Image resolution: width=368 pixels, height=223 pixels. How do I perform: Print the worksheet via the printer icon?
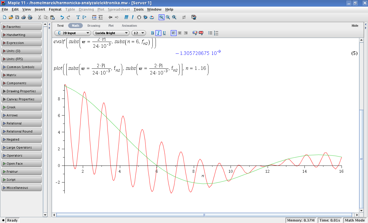coord(24,17)
